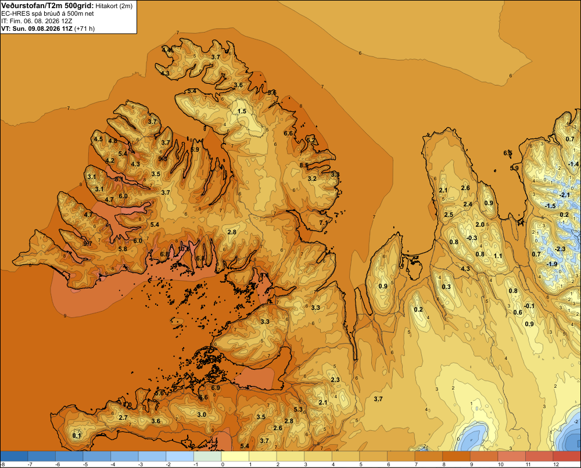The width and height of the screenshot is (581, 468).
Task: Click the '0.1' temperature label
Action: (x=77, y=436)
